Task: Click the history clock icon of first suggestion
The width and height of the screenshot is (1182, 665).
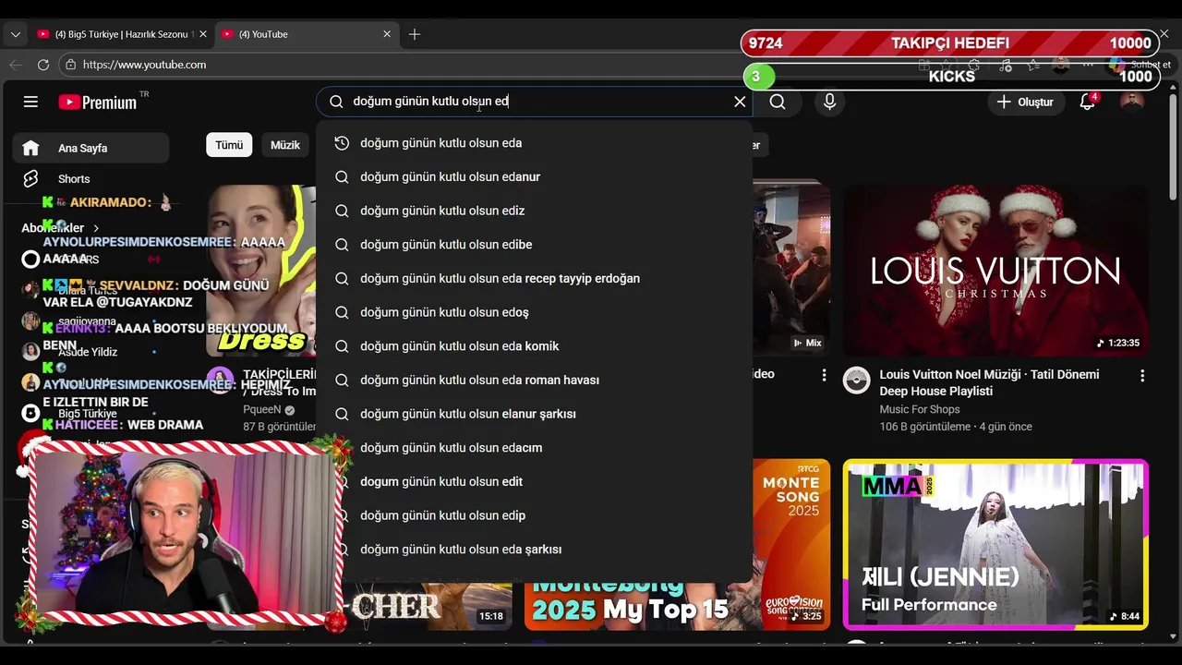Action: (x=342, y=143)
